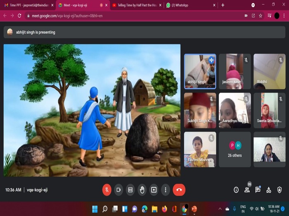Select abhijit singh video tile
289x216 pixels.
200,72
